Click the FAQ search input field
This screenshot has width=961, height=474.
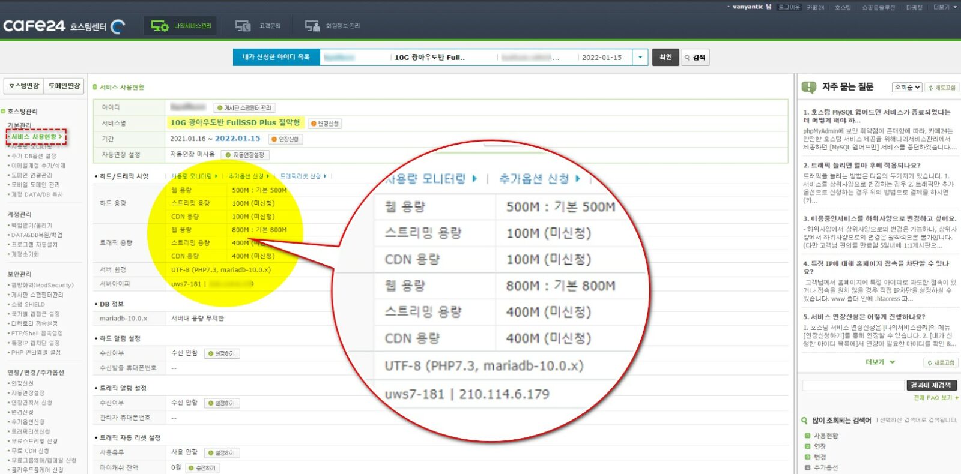pyautogui.click(x=853, y=385)
